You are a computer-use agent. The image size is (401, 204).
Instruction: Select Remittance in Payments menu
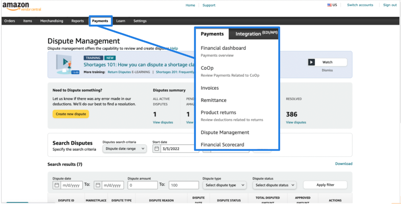(214, 100)
